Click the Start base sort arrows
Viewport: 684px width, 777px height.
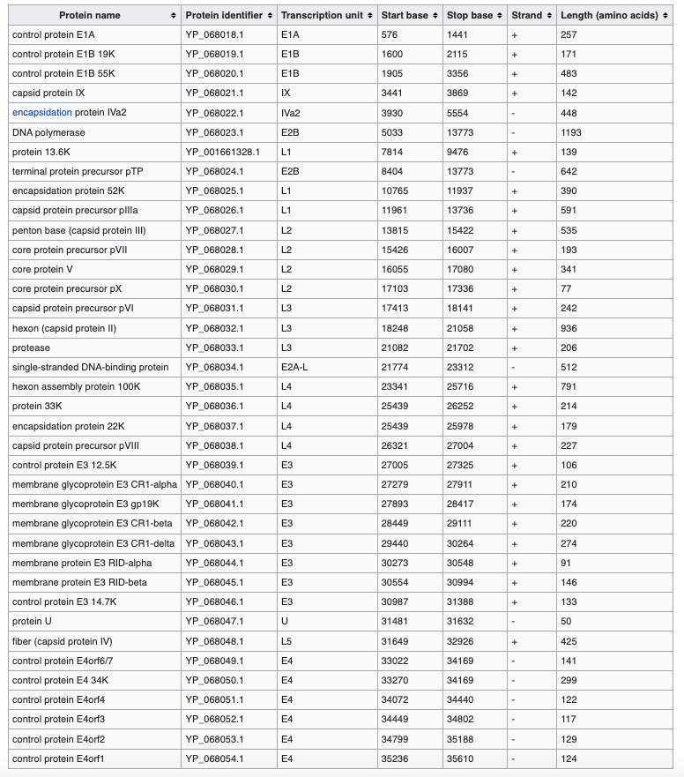coord(435,16)
